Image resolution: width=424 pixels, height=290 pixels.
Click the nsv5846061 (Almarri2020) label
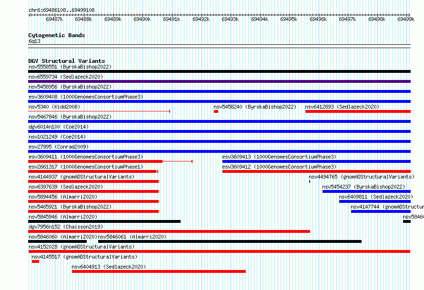click(132, 237)
